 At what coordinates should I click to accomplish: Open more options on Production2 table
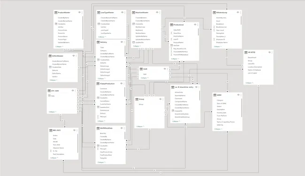click(198, 25)
